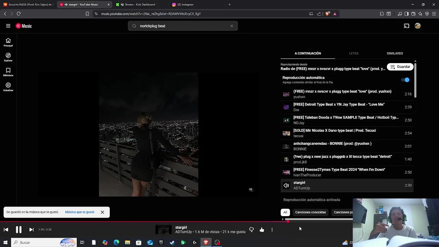Select the All filter chip
The image size is (439, 247).
tap(285, 212)
